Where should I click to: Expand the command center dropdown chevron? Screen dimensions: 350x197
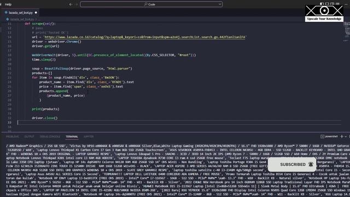point(220,4)
